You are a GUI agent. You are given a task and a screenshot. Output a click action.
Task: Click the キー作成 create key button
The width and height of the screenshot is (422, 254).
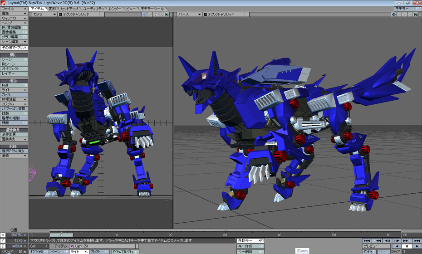point(250,246)
